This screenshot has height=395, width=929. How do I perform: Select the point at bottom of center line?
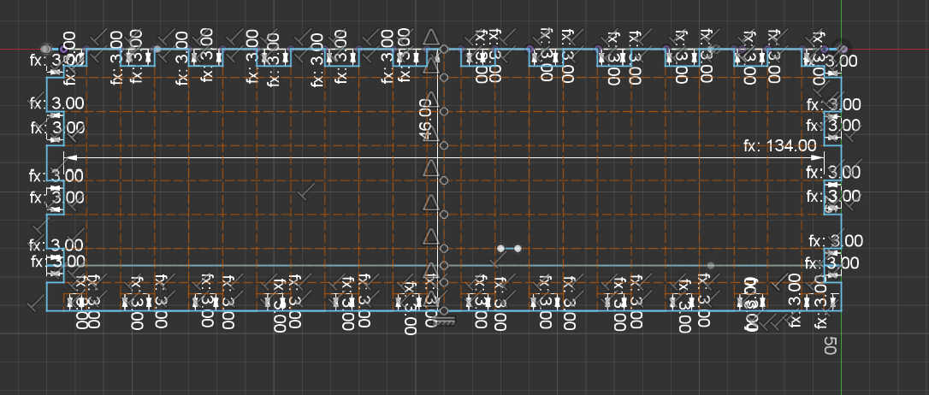[x=444, y=310]
